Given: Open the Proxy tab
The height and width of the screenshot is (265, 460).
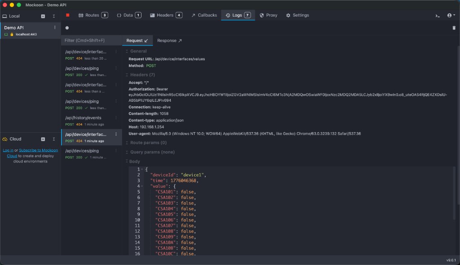Looking at the screenshot, I should [x=268, y=15].
